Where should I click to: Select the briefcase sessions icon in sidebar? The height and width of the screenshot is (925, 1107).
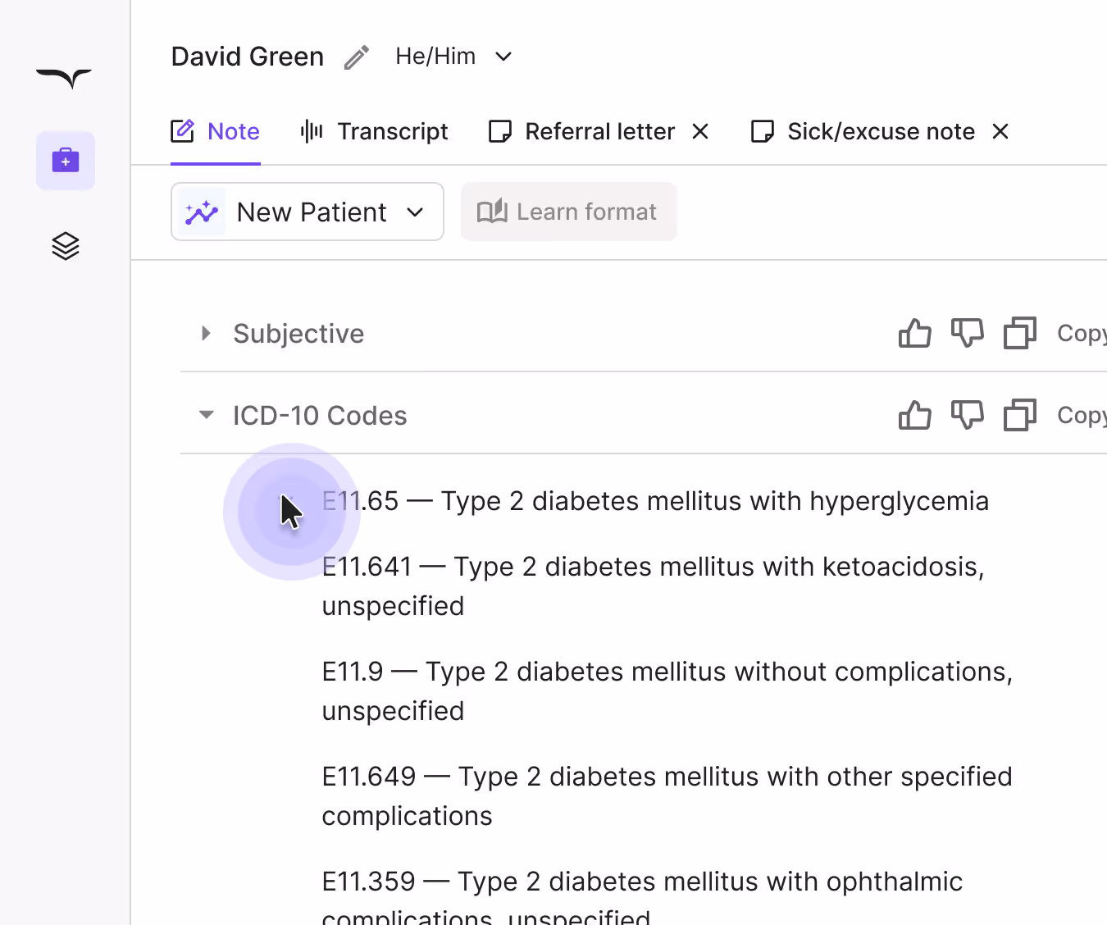point(66,161)
